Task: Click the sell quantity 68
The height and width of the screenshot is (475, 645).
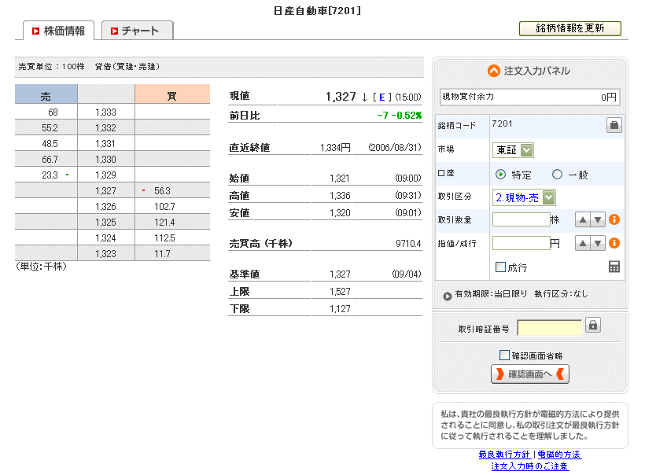Action: [x=53, y=112]
